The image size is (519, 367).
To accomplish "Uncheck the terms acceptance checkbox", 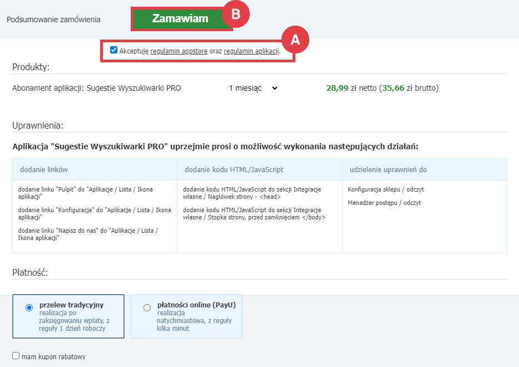I will point(113,50).
